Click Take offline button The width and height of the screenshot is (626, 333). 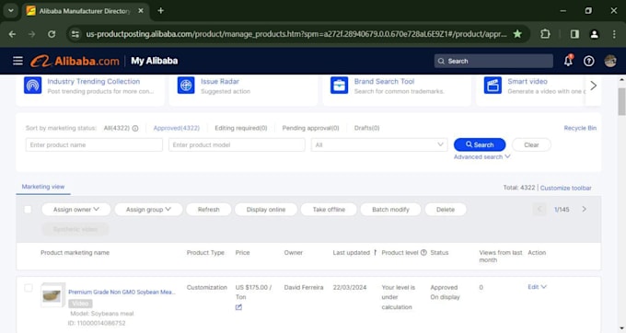click(x=329, y=210)
